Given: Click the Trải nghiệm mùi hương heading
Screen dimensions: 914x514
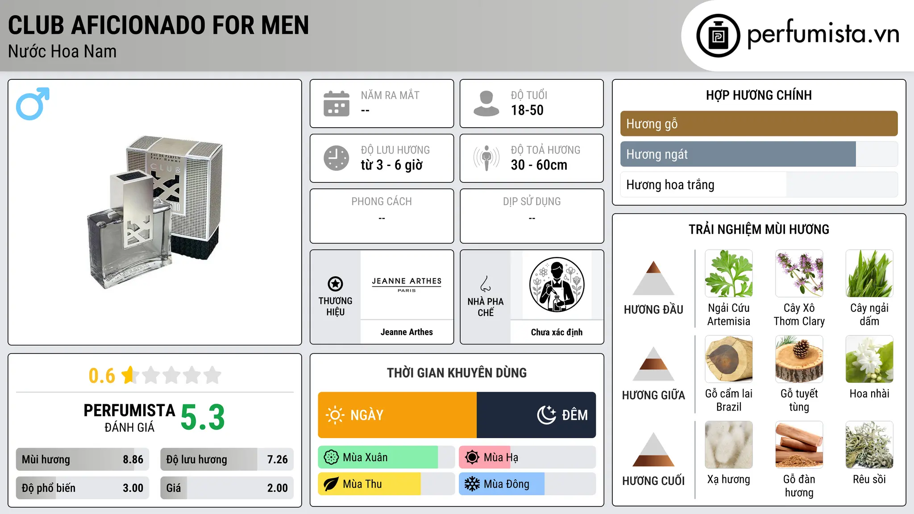Looking at the screenshot, I should (x=759, y=229).
